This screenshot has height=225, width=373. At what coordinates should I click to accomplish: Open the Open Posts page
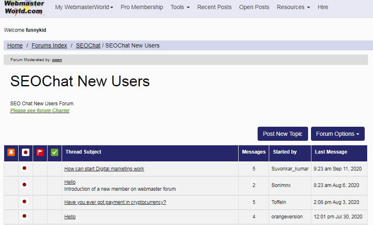(x=254, y=7)
